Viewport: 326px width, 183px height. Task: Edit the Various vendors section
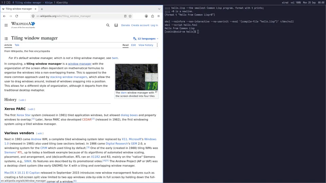[40, 134]
